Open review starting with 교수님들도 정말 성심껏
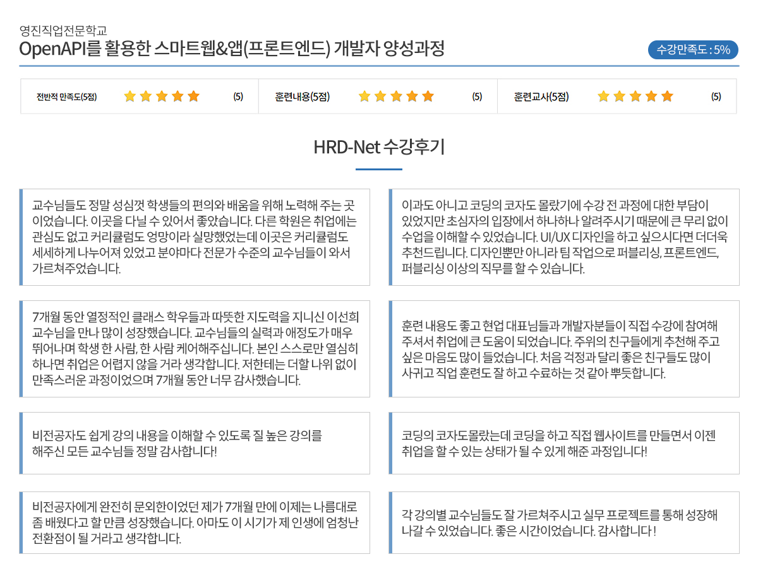The width and height of the screenshot is (758, 576). click(x=195, y=237)
